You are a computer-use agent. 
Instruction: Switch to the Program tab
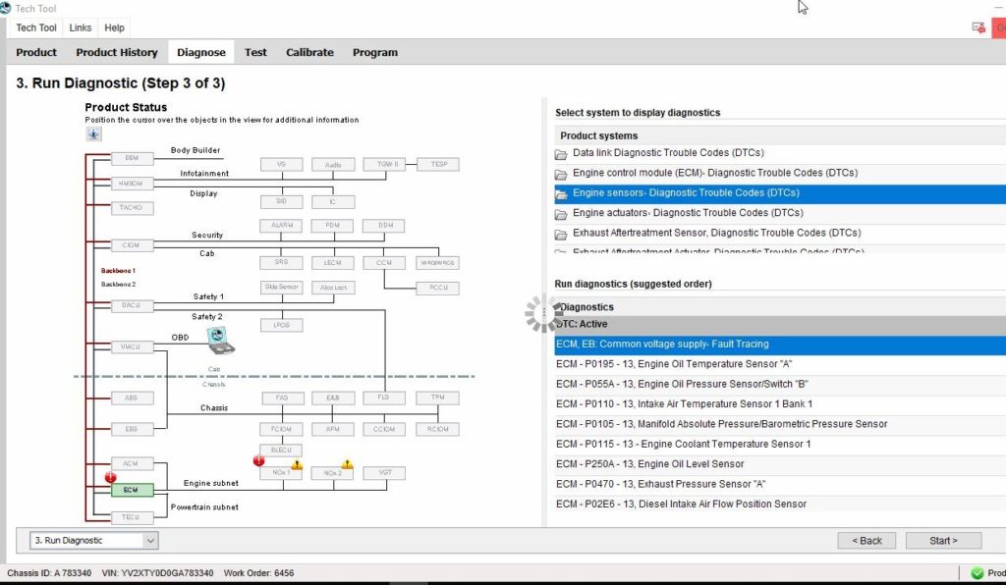click(x=375, y=52)
